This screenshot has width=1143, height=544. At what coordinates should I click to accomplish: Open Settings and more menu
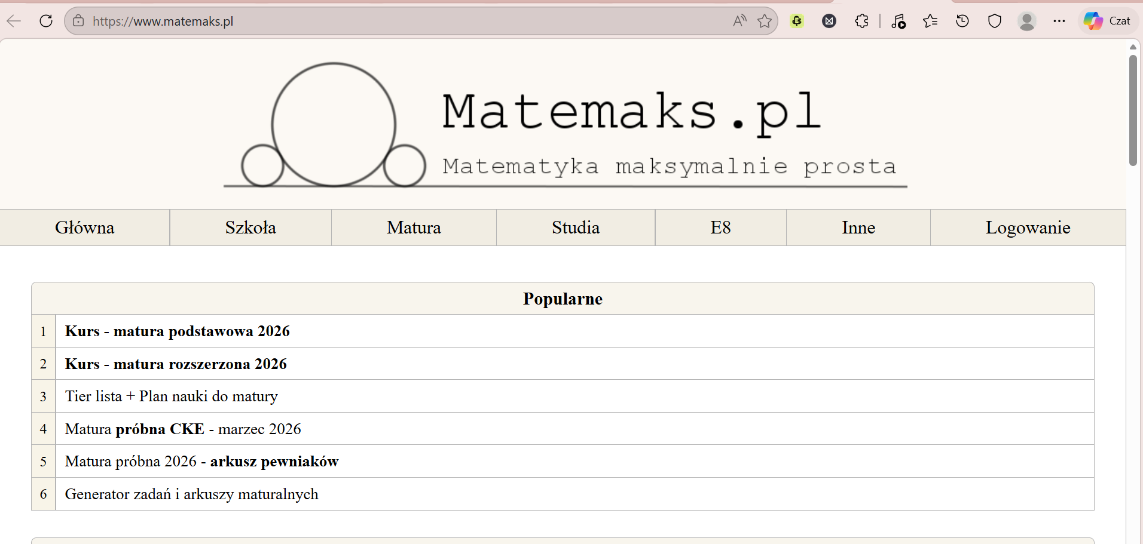pyautogui.click(x=1060, y=21)
